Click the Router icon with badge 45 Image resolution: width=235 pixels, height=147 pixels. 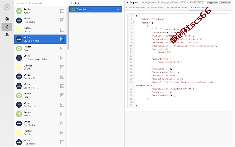pyautogui.click(x=19, y=95)
